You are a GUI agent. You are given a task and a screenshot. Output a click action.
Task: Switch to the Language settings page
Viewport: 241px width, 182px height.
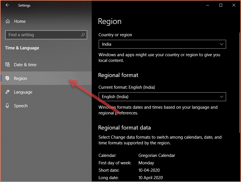click(23, 92)
